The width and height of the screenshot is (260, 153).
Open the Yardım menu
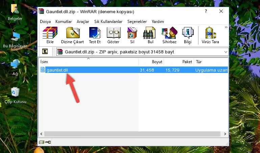coord(158,22)
